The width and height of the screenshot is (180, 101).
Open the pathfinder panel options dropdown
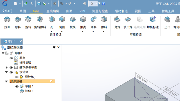coord(54,47)
